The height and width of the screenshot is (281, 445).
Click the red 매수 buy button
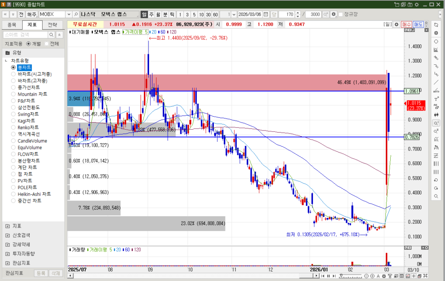(x=406, y=24)
